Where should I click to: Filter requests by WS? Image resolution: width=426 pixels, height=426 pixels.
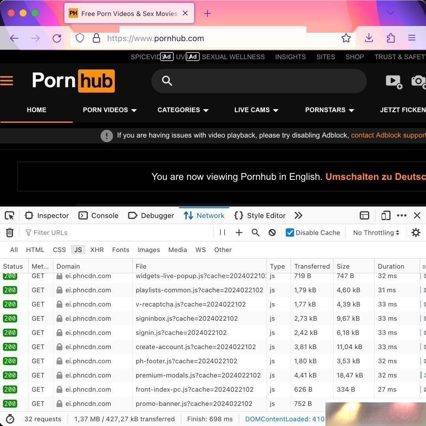[200, 250]
